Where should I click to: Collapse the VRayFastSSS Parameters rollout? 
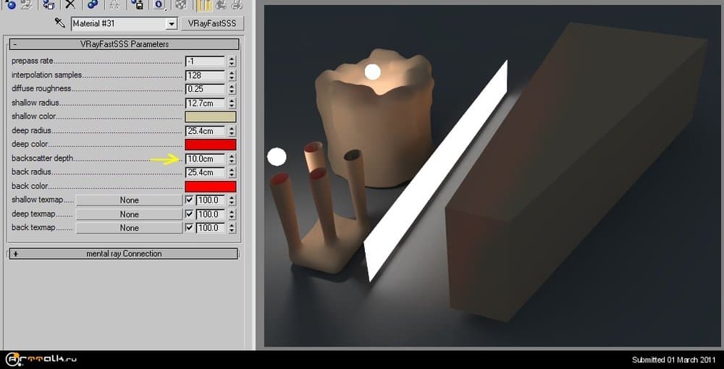pyautogui.click(x=125, y=44)
